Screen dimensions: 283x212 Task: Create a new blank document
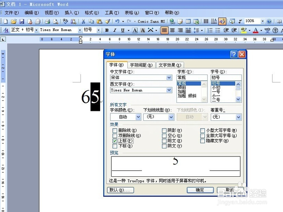[x=6, y=22]
